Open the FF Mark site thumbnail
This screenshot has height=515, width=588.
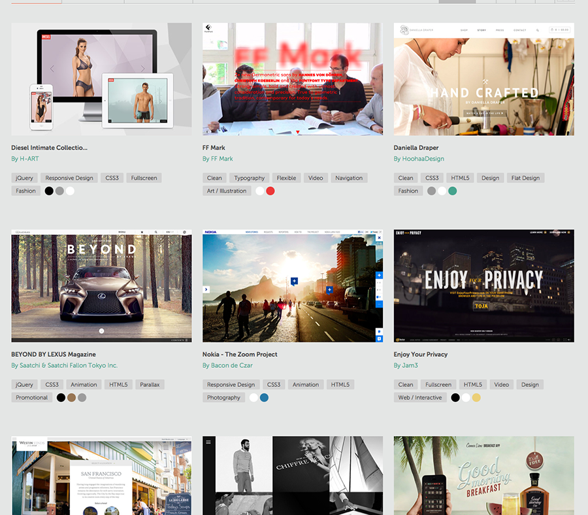tap(293, 79)
